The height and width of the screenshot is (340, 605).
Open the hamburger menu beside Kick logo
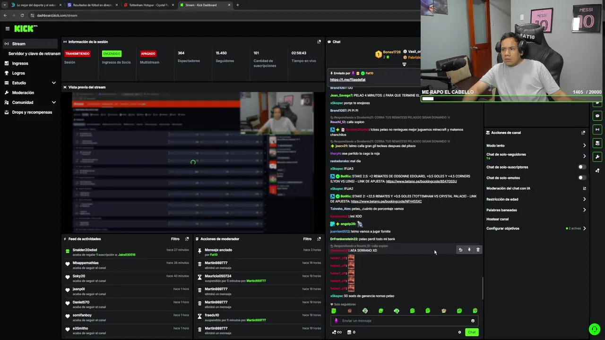point(7,29)
